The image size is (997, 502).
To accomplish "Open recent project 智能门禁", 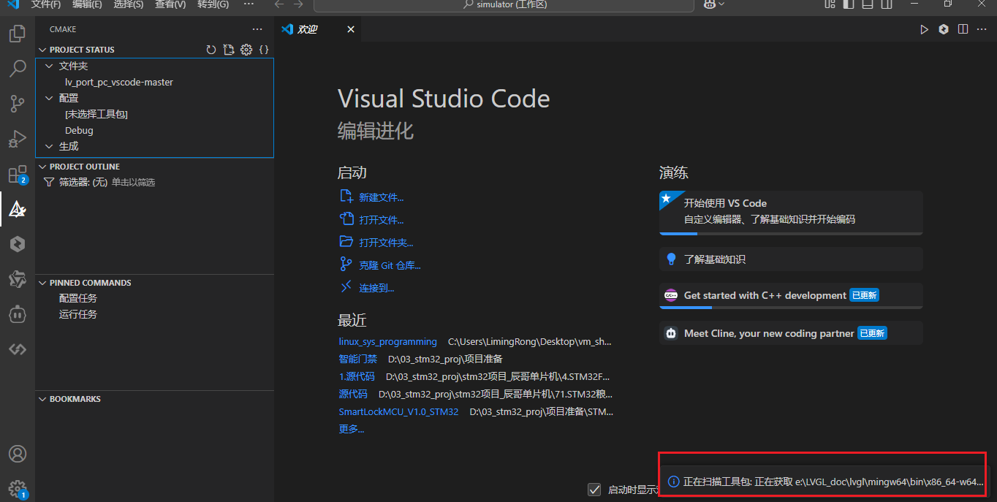I will point(357,359).
